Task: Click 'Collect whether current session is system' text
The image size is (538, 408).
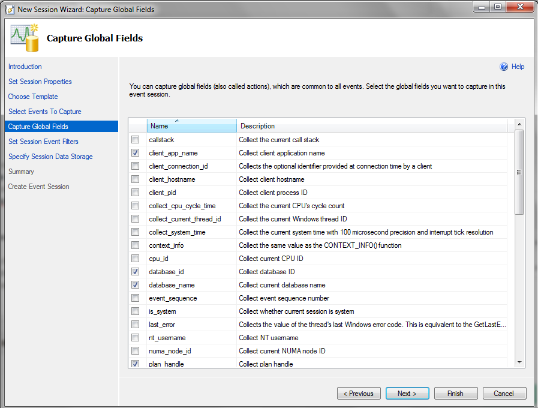Action: [x=296, y=311]
